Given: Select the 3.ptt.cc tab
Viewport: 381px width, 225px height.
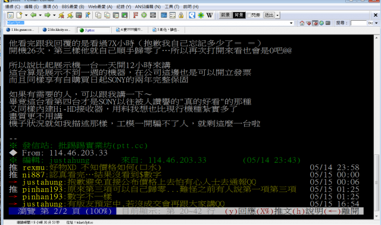Looking at the screenshot, I should (94, 30).
